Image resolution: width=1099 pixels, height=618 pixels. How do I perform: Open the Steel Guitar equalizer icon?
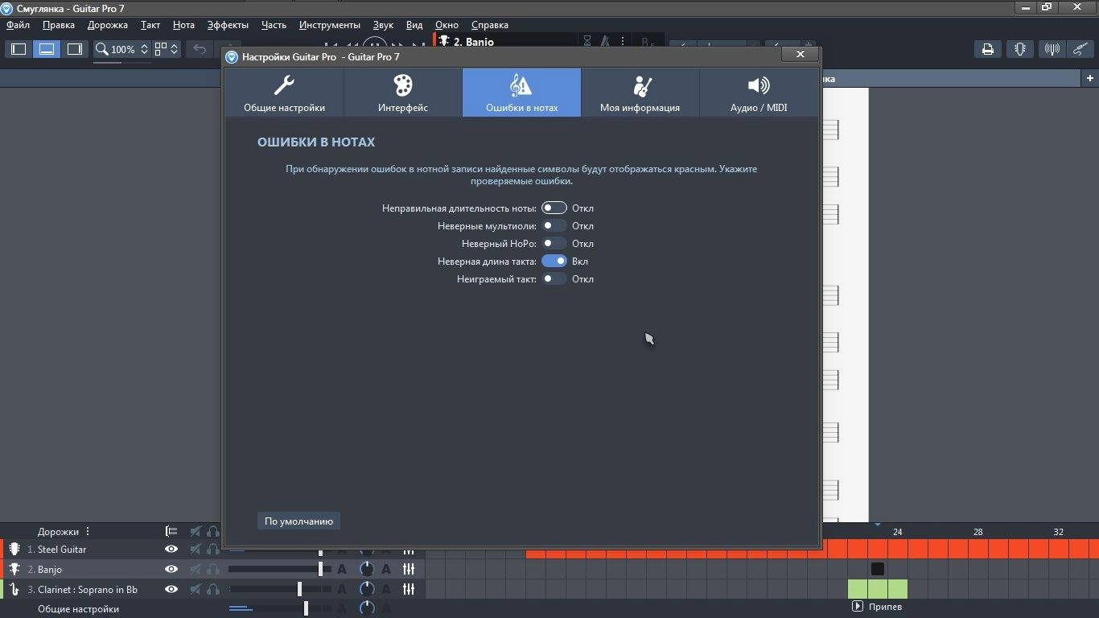[409, 550]
